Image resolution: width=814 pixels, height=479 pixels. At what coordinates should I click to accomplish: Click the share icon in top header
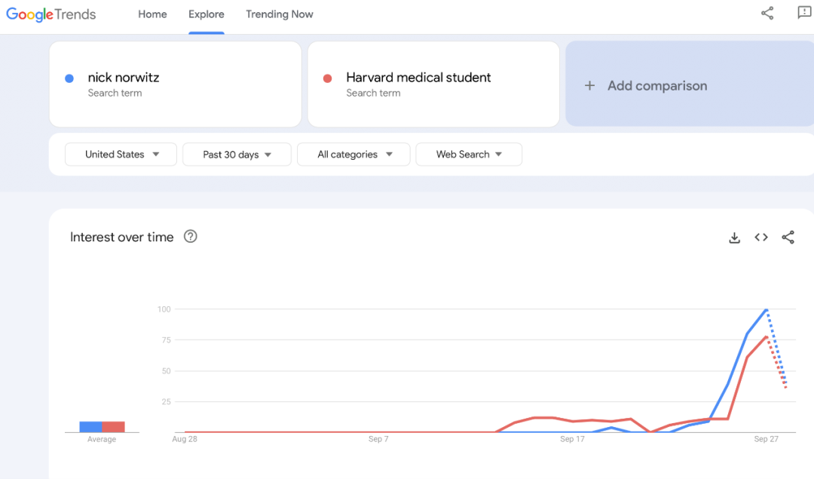click(x=767, y=14)
